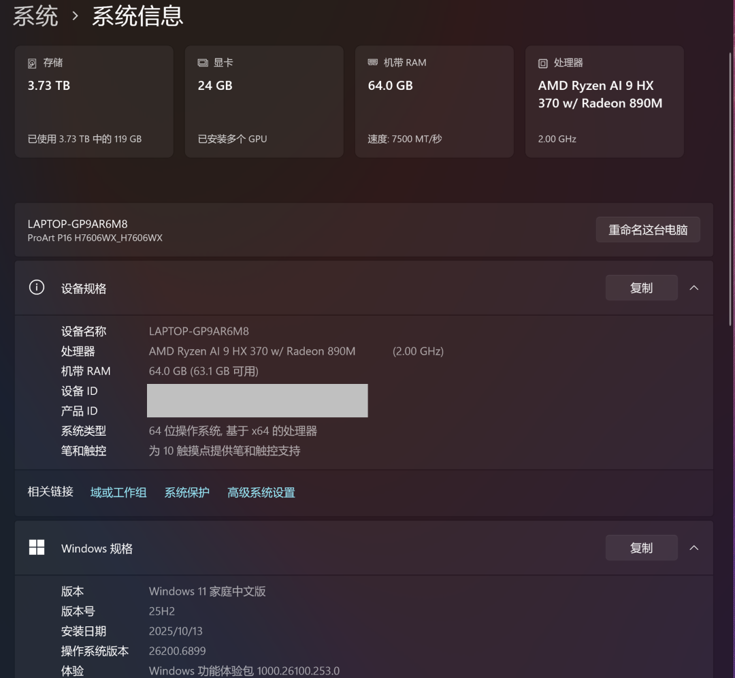This screenshot has height=678, width=735.
Task: Select device name value LAPTOP-GP9AR6M8
Action: 199,331
